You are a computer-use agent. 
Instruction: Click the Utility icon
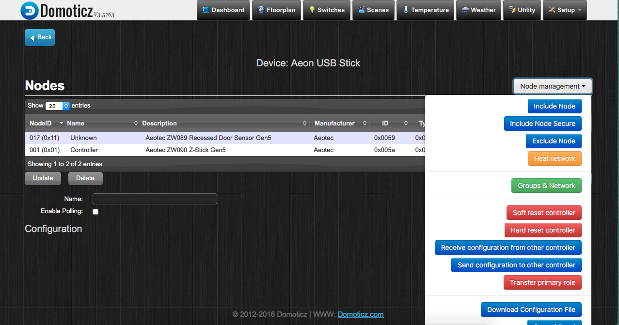pos(512,10)
